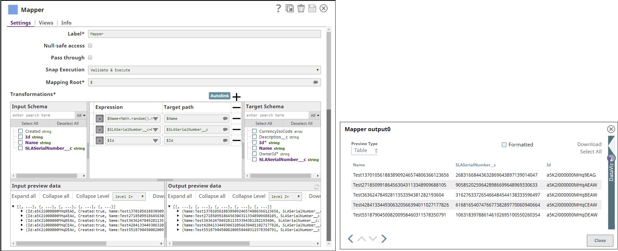Viewport: 618px width, 251px height.
Task: Click the Autolink button
Action: [220, 96]
